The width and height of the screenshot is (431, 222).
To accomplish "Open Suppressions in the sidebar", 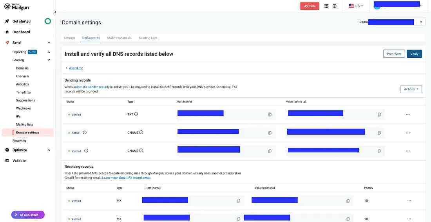I will click(25, 100).
